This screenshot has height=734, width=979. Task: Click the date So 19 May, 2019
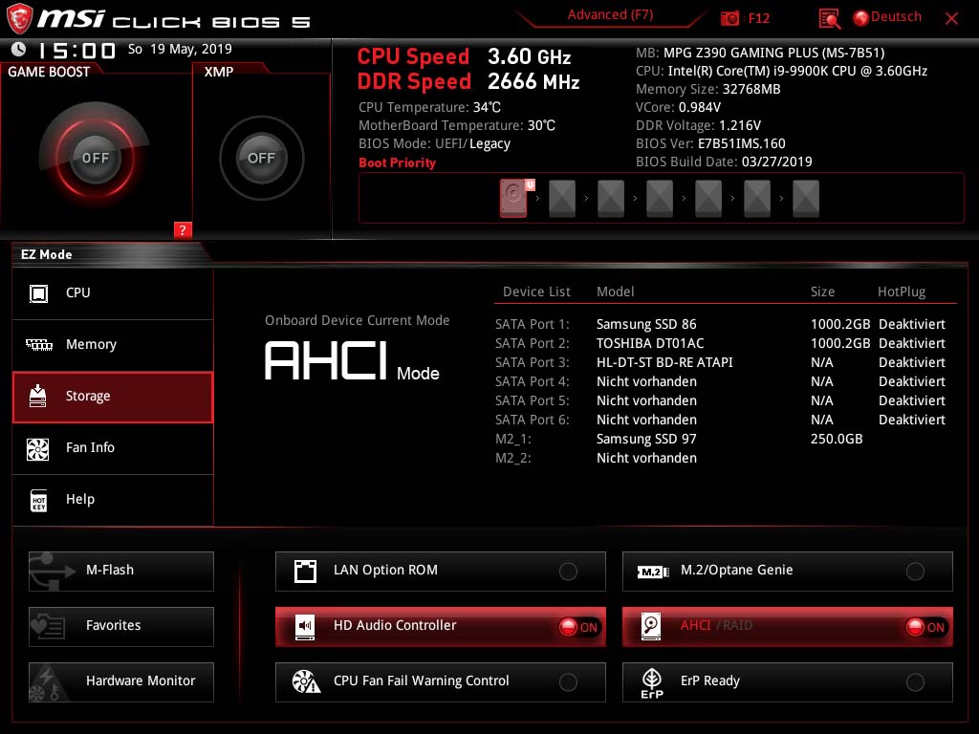pyautogui.click(x=180, y=50)
